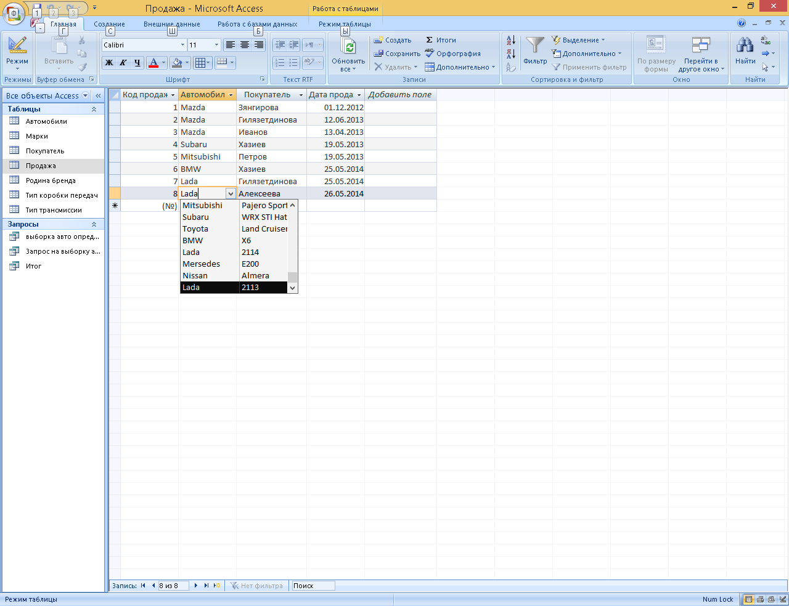Open Дополнительно in Сортировка и фильтр group
789x606 pixels.
coord(586,54)
